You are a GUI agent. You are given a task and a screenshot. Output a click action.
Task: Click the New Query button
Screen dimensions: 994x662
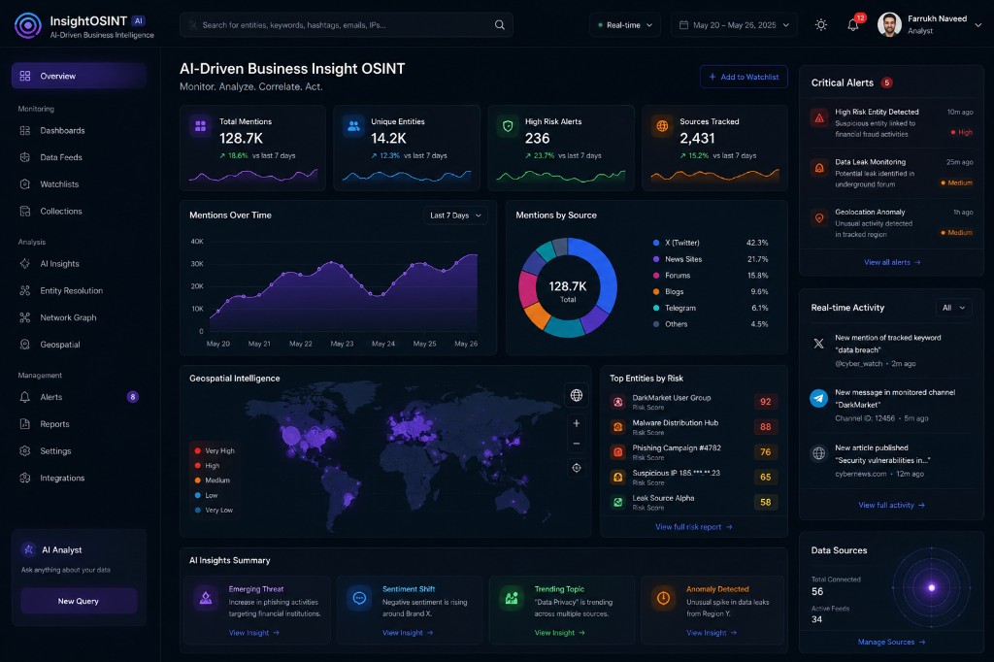pyautogui.click(x=79, y=601)
